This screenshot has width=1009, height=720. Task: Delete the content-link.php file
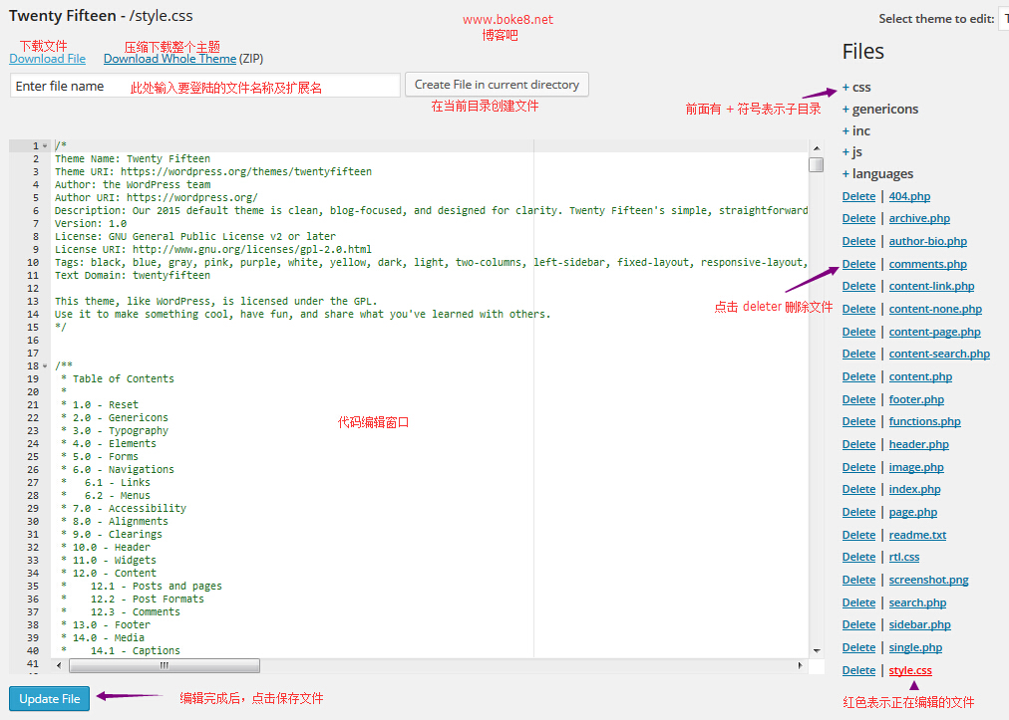pos(858,286)
